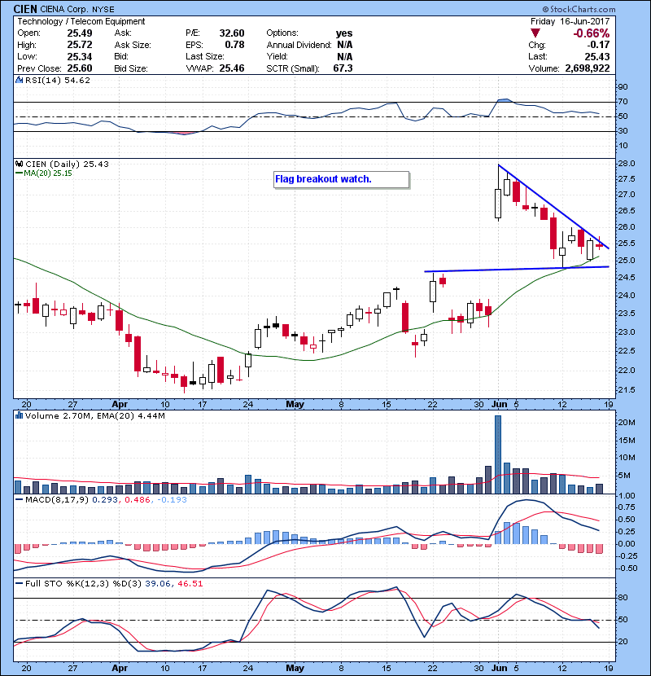The width and height of the screenshot is (651, 676).
Task: Click the 20M volume axis label
Action: [627, 423]
